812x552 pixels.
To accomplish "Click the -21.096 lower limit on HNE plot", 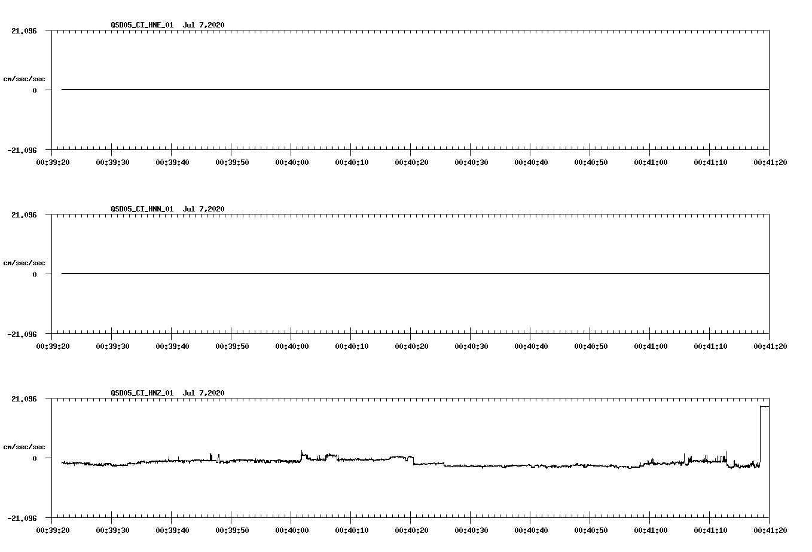I will 22,150.
